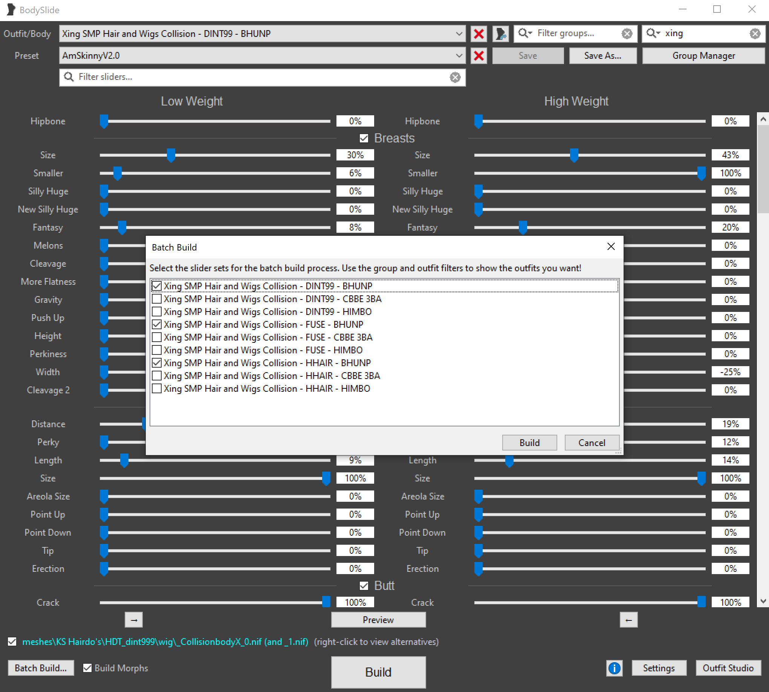Click High Weight breast Size slider handle

(574, 155)
